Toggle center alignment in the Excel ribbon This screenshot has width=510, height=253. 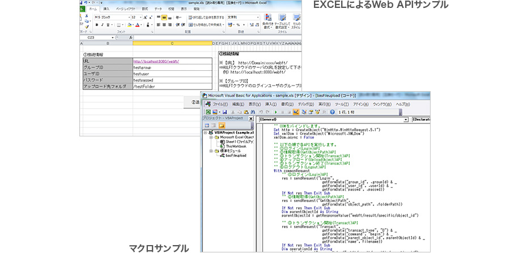(164, 25)
